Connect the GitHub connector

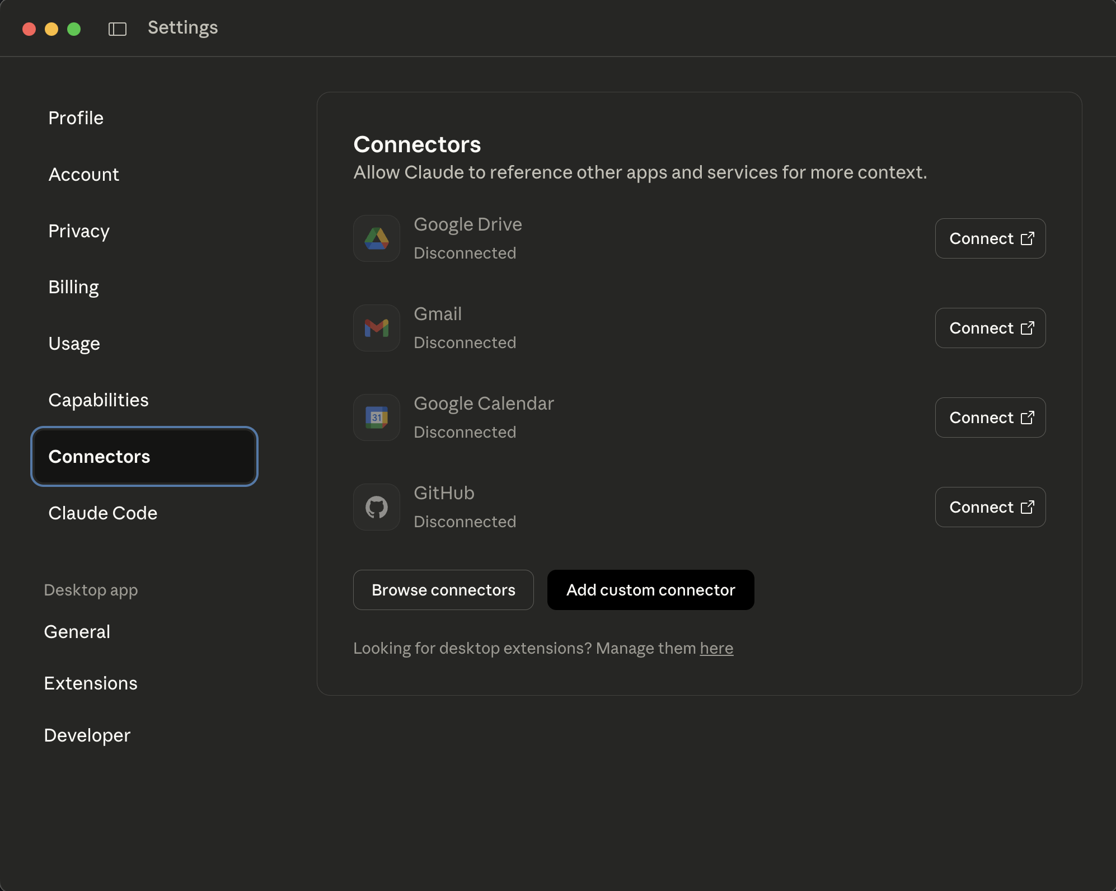coord(990,507)
